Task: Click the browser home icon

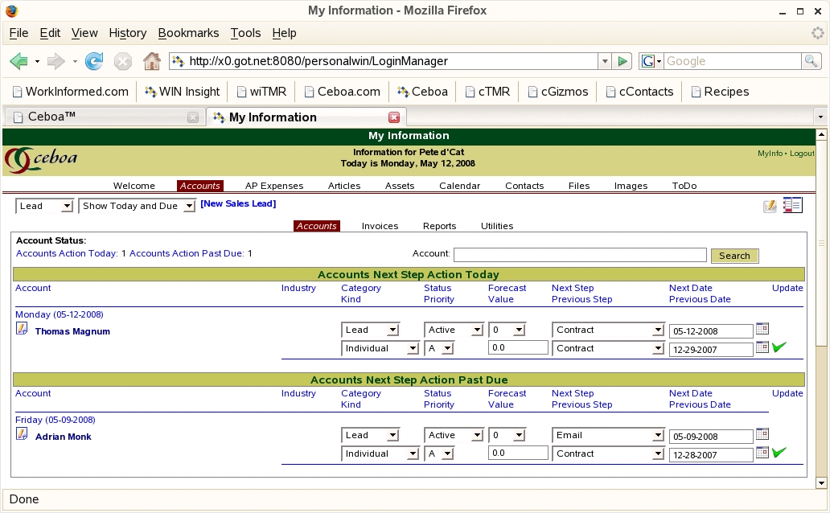Action: click(x=151, y=61)
